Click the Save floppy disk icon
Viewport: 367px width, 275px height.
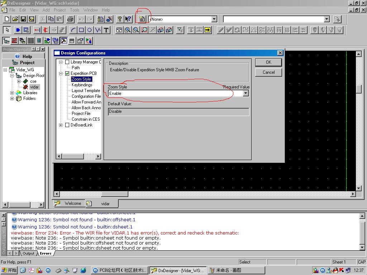pos(23,19)
